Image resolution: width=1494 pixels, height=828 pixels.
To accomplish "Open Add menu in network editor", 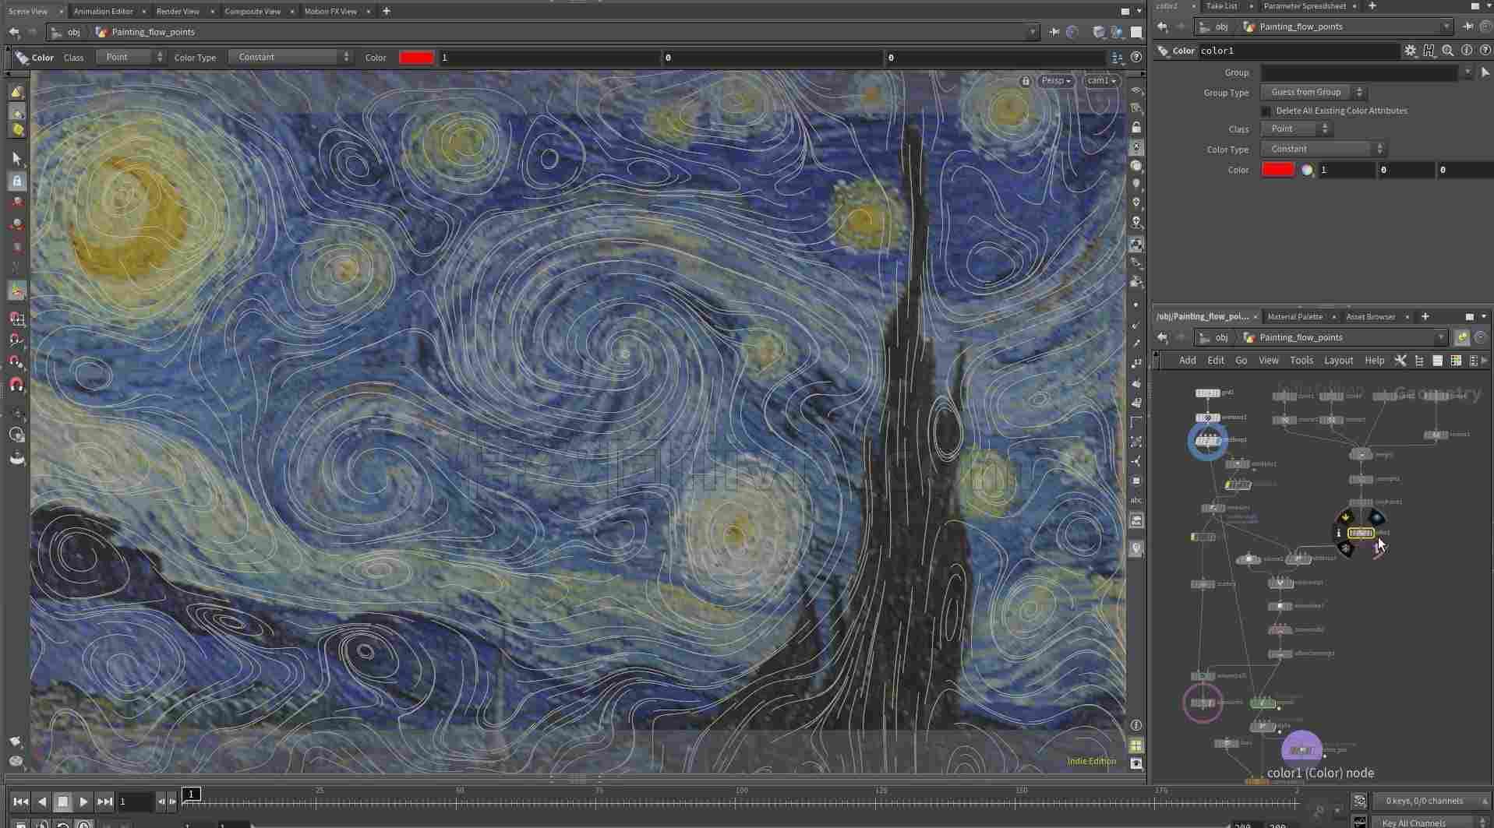I will 1187,361.
